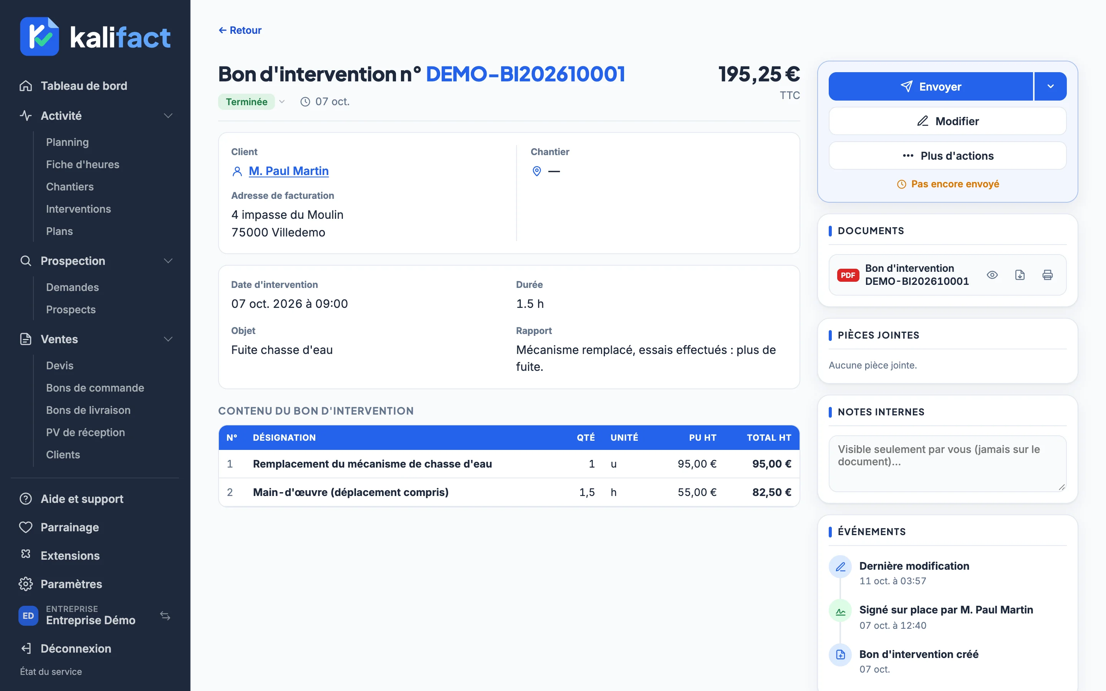Go to Planning

pos(67,142)
